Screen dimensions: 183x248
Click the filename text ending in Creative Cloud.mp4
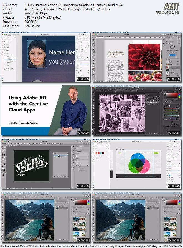pos(73,5)
